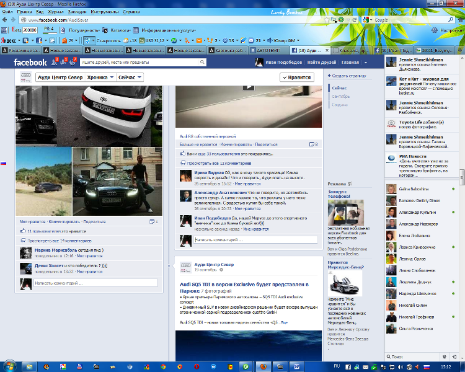Open Facebook friend requests icon
Viewport: 465px width, 372px height.
[55, 62]
